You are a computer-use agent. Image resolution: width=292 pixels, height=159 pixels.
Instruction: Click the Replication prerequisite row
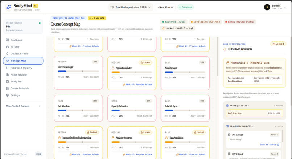(x=254, y=113)
